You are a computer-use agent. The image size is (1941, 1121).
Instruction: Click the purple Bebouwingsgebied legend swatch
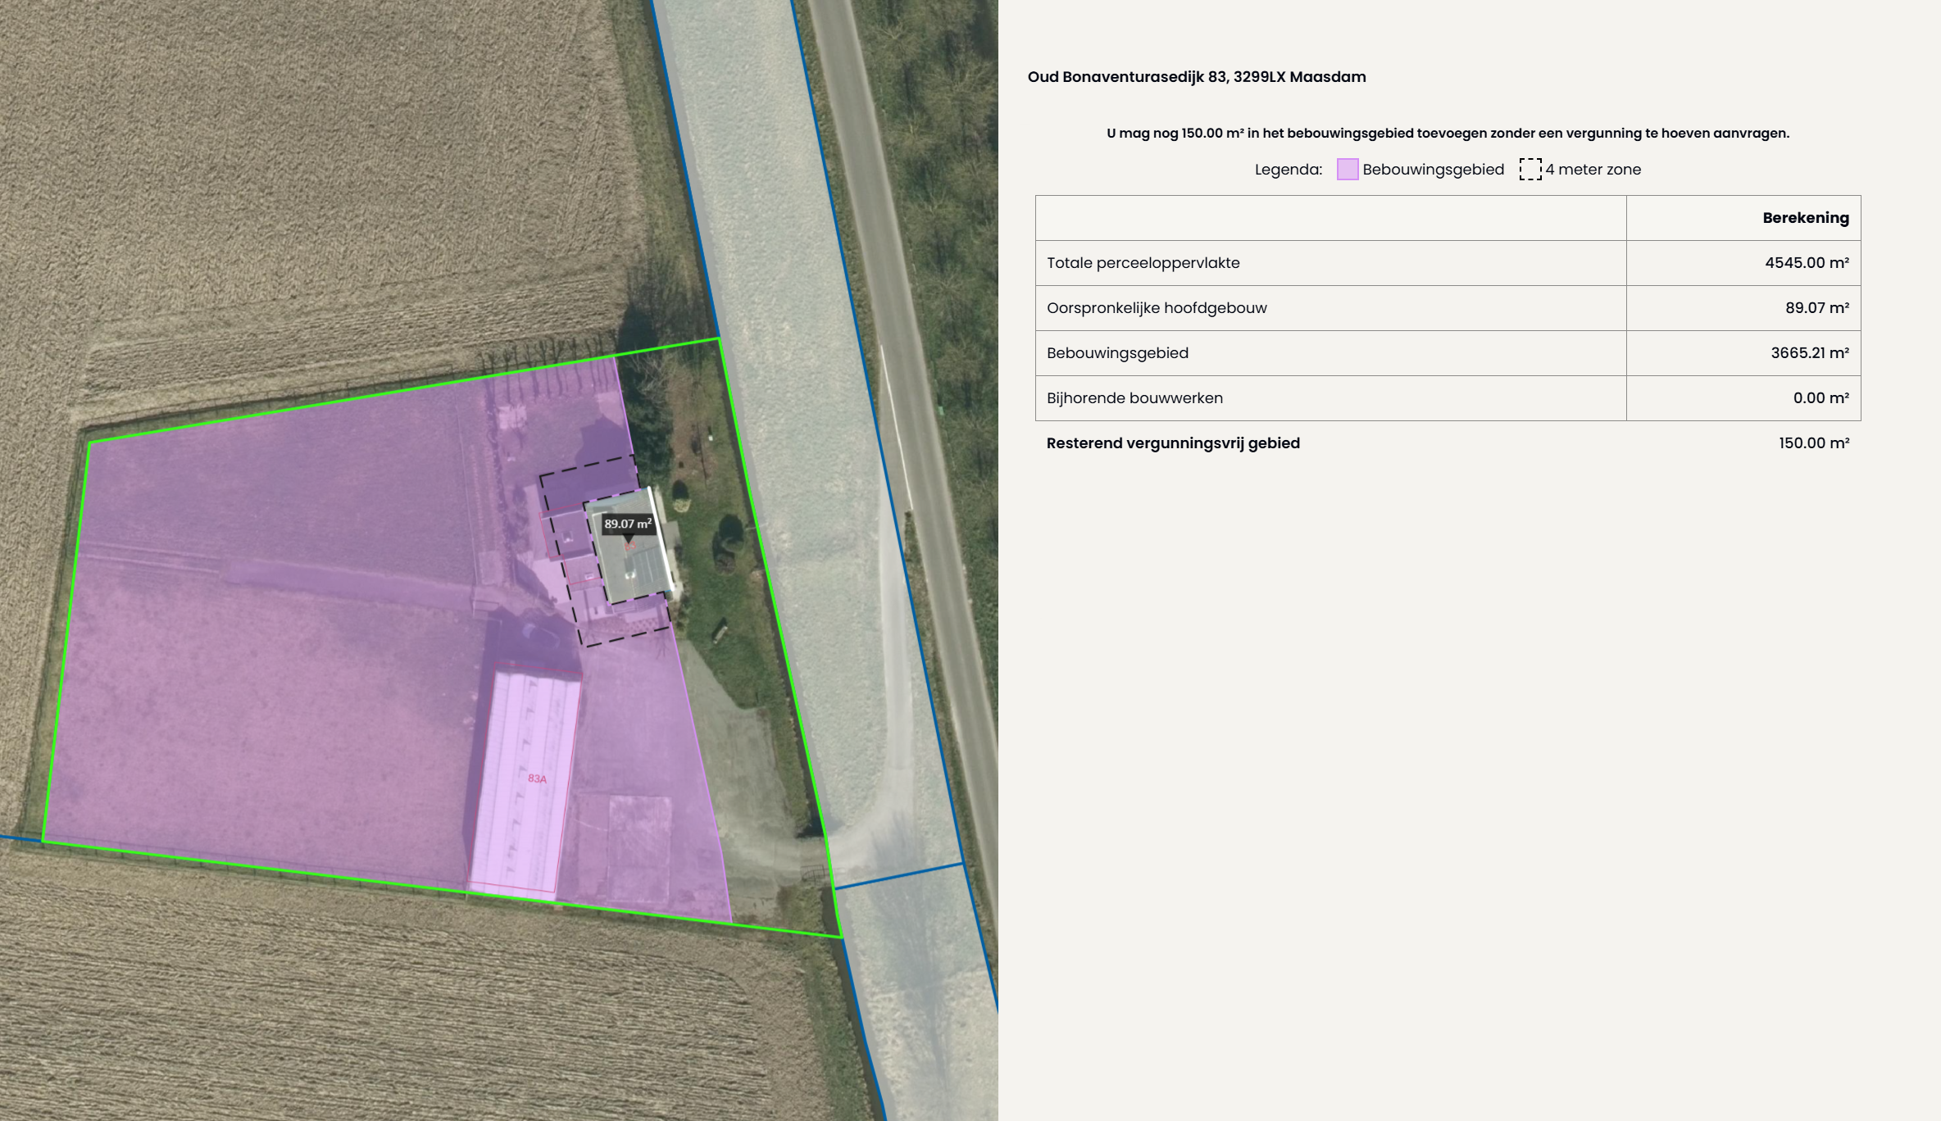pyautogui.click(x=1347, y=170)
